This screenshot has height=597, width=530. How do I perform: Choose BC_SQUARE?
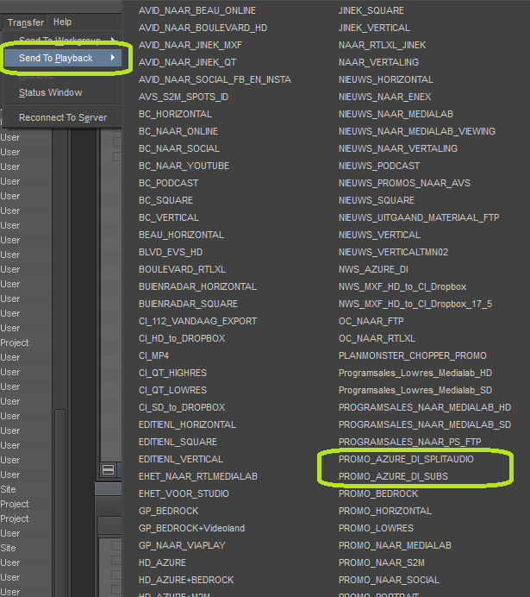point(165,200)
